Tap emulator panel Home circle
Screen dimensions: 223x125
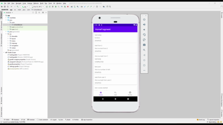pos(144,60)
